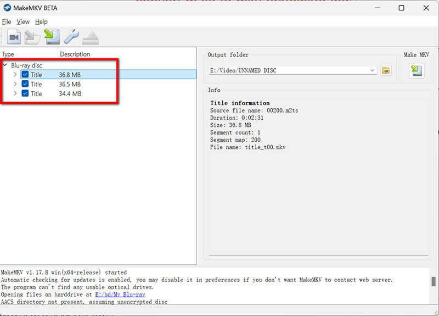This screenshot has width=439, height=316.
Task: Click the Type column header
Action: click(x=8, y=54)
